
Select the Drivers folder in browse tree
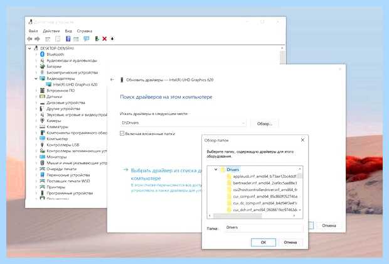(233, 170)
